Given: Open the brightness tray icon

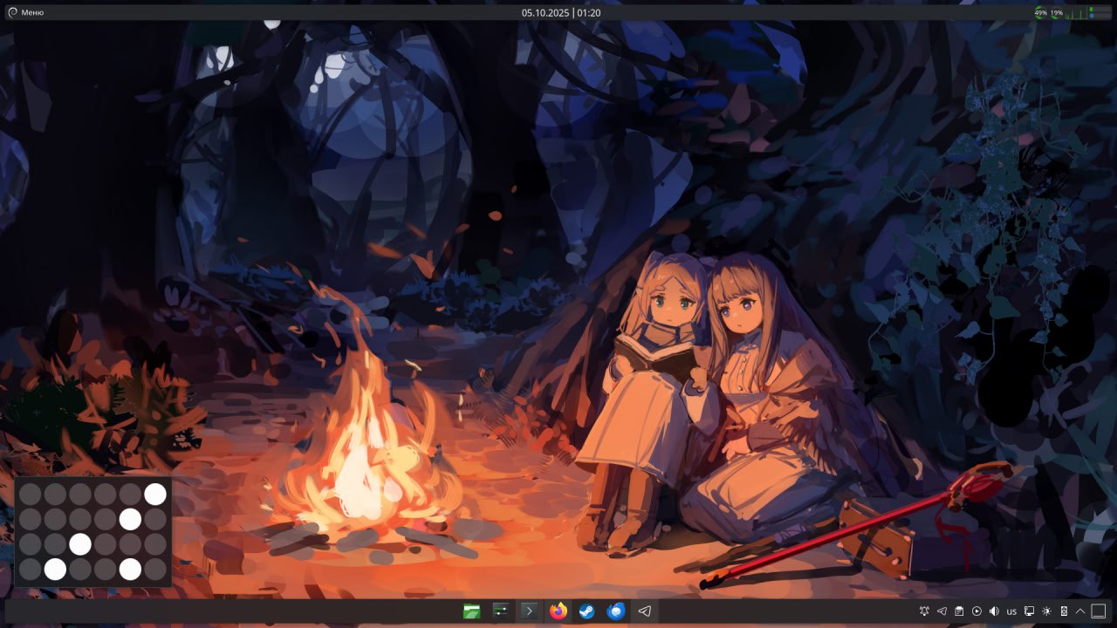Looking at the screenshot, I should [x=1046, y=611].
